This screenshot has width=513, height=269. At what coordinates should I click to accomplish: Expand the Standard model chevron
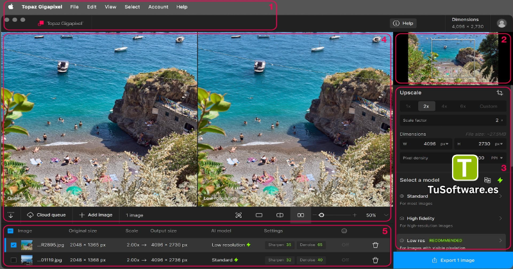tap(500, 196)
